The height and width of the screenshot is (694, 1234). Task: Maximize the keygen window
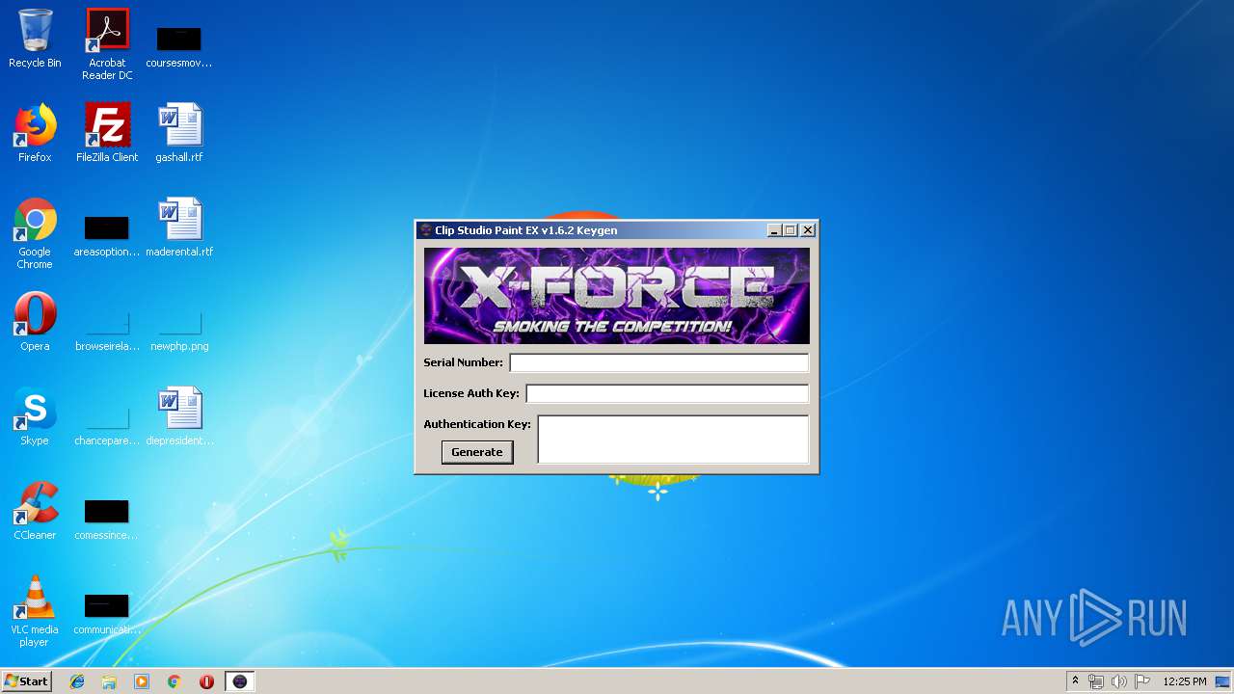(791, 230)
